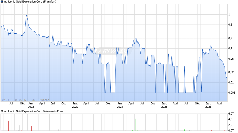Screen dimensions: 238x133
Task: Click the price axis value '0,01'
Action: [231, 82]
